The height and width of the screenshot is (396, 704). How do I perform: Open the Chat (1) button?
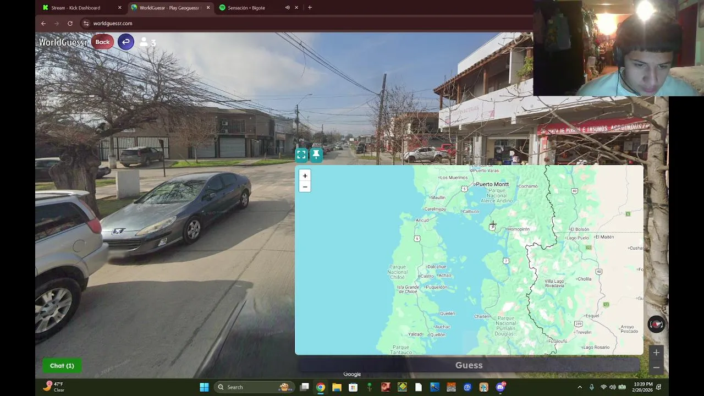click(62, 366)
